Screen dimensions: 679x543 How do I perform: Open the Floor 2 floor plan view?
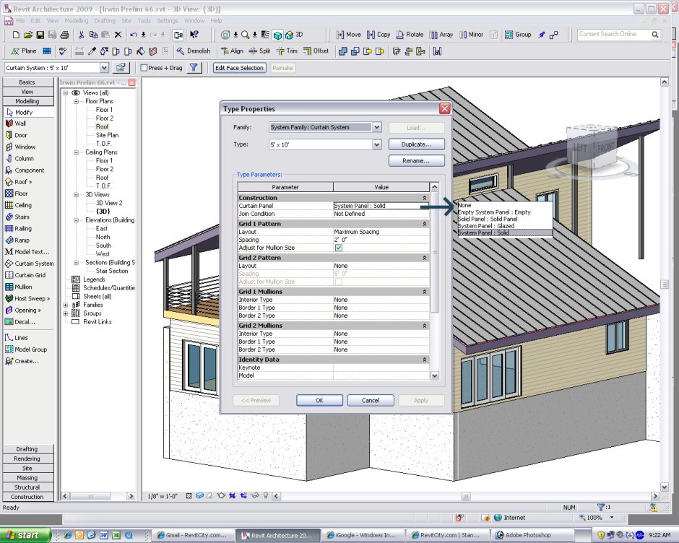tap(104, 118)
